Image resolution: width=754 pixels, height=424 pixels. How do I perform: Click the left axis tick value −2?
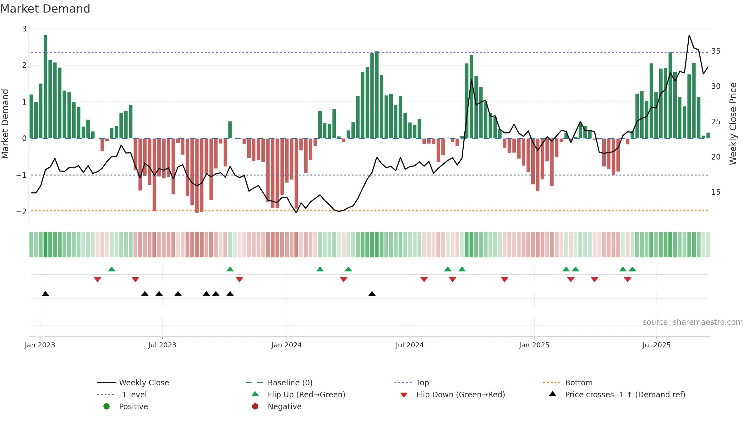tap(21, 212)
